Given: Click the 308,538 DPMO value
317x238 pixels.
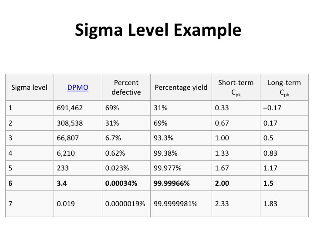Looking at the screenshot, I should (70, 123).
